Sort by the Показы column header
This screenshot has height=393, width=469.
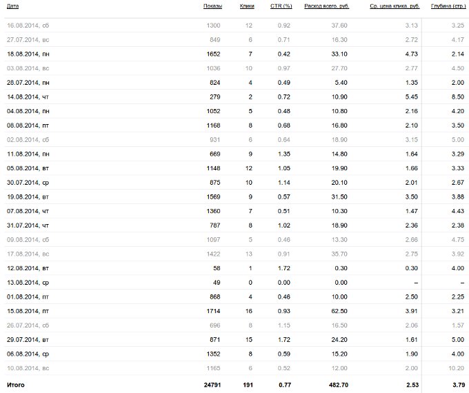point(212,6)
